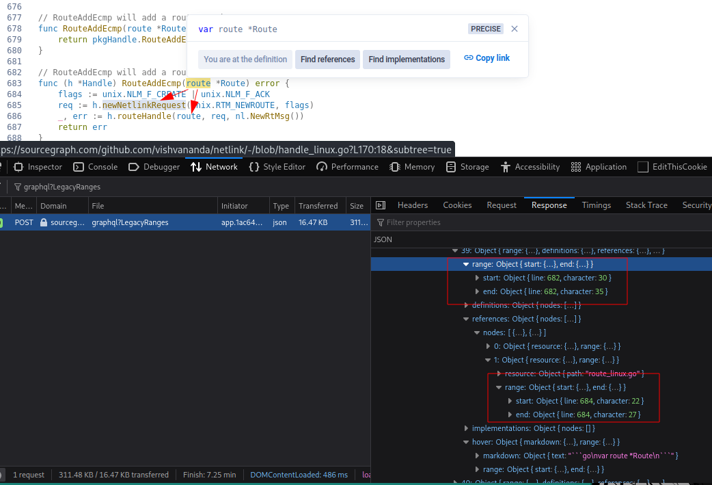Screen dimensions: 712x485
Task: Click the highlighted route parameter in code
Action: point(198,83)
